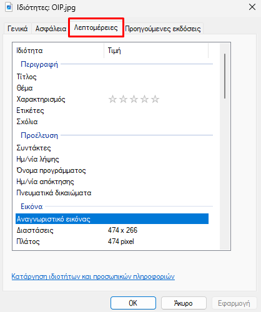Select the Διαστάσεις property row

tap(112, 230)
